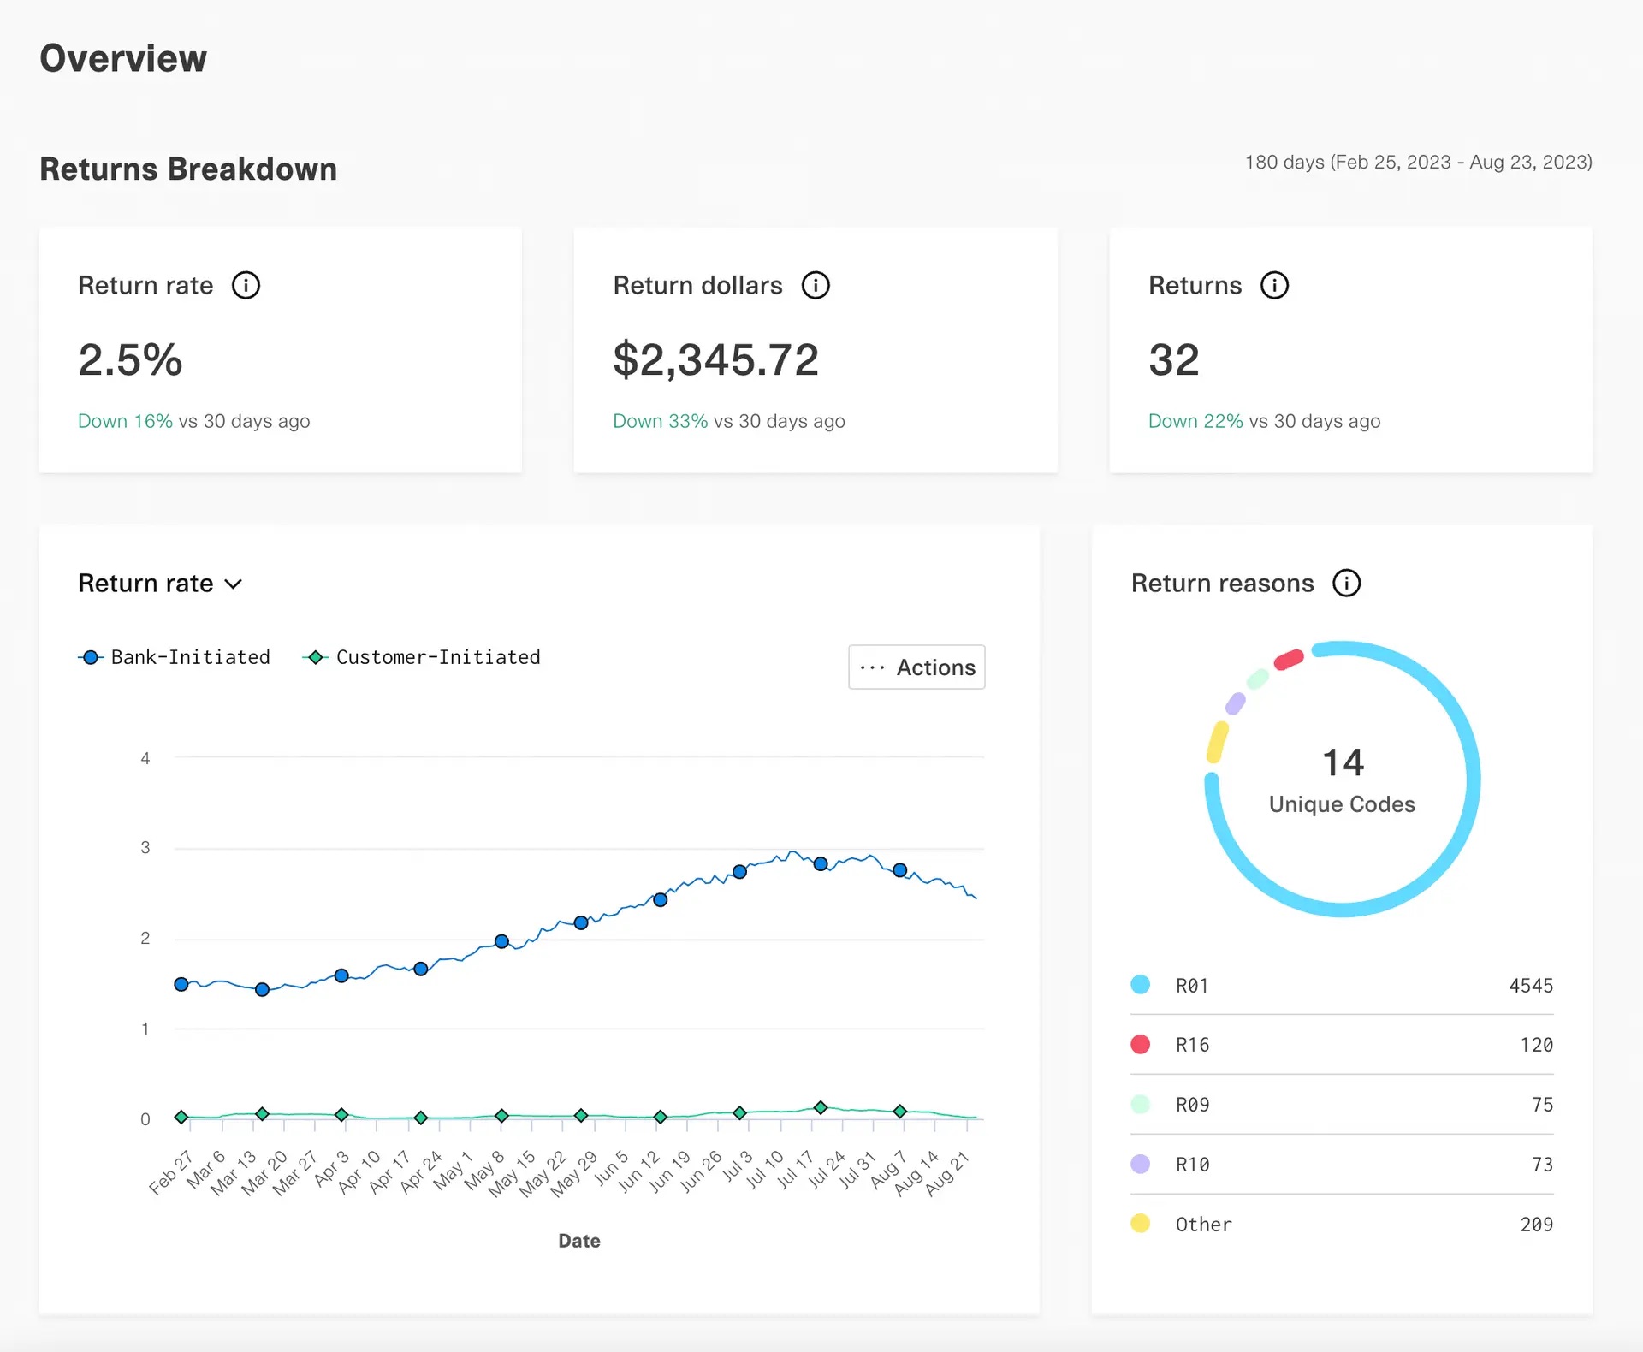Toggle the Customer-Initiated series label
The height and width of the screenshot is (1352, 1643).
437,657
